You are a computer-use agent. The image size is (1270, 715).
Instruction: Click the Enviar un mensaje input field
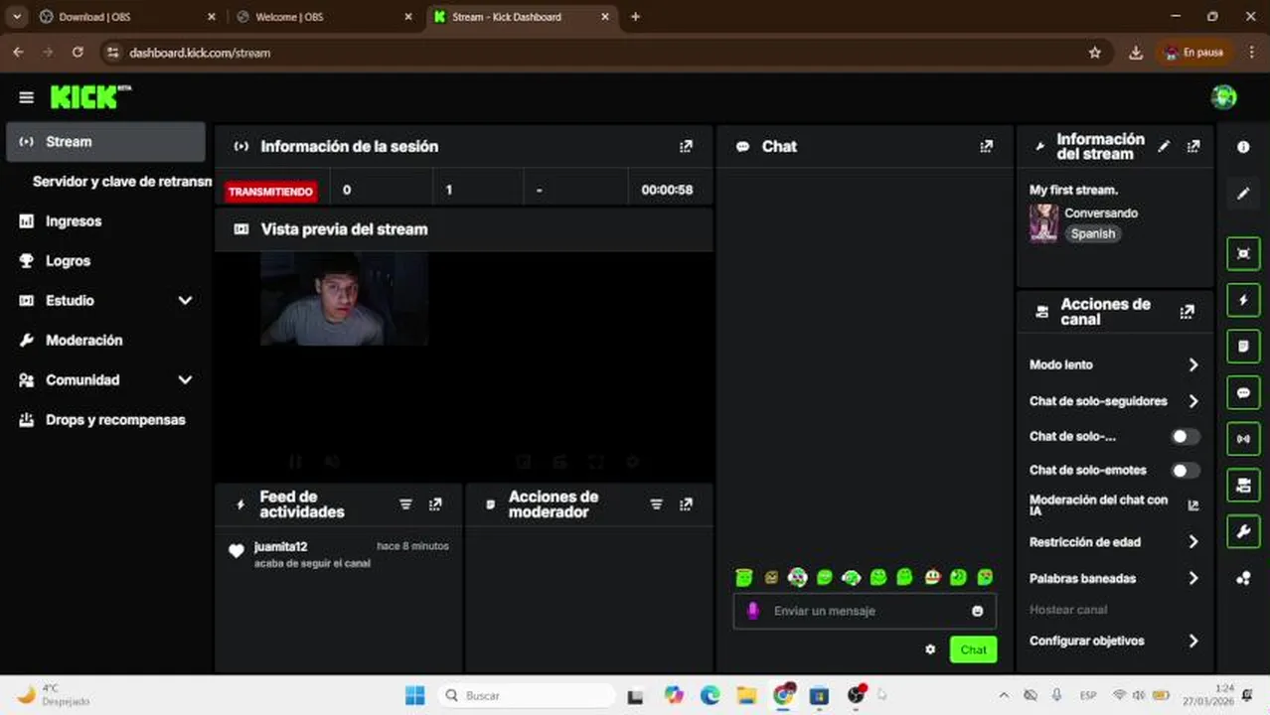click(865, 611)
